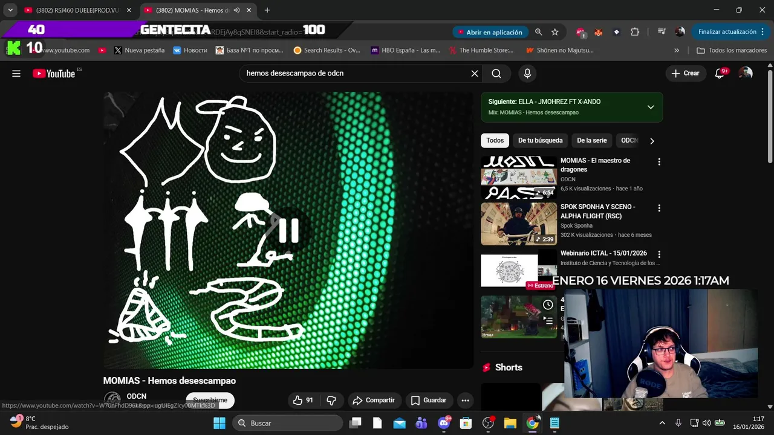Open the Todos los marcadores folder
This screenshot has height=435, width=774.
point(732,50)
